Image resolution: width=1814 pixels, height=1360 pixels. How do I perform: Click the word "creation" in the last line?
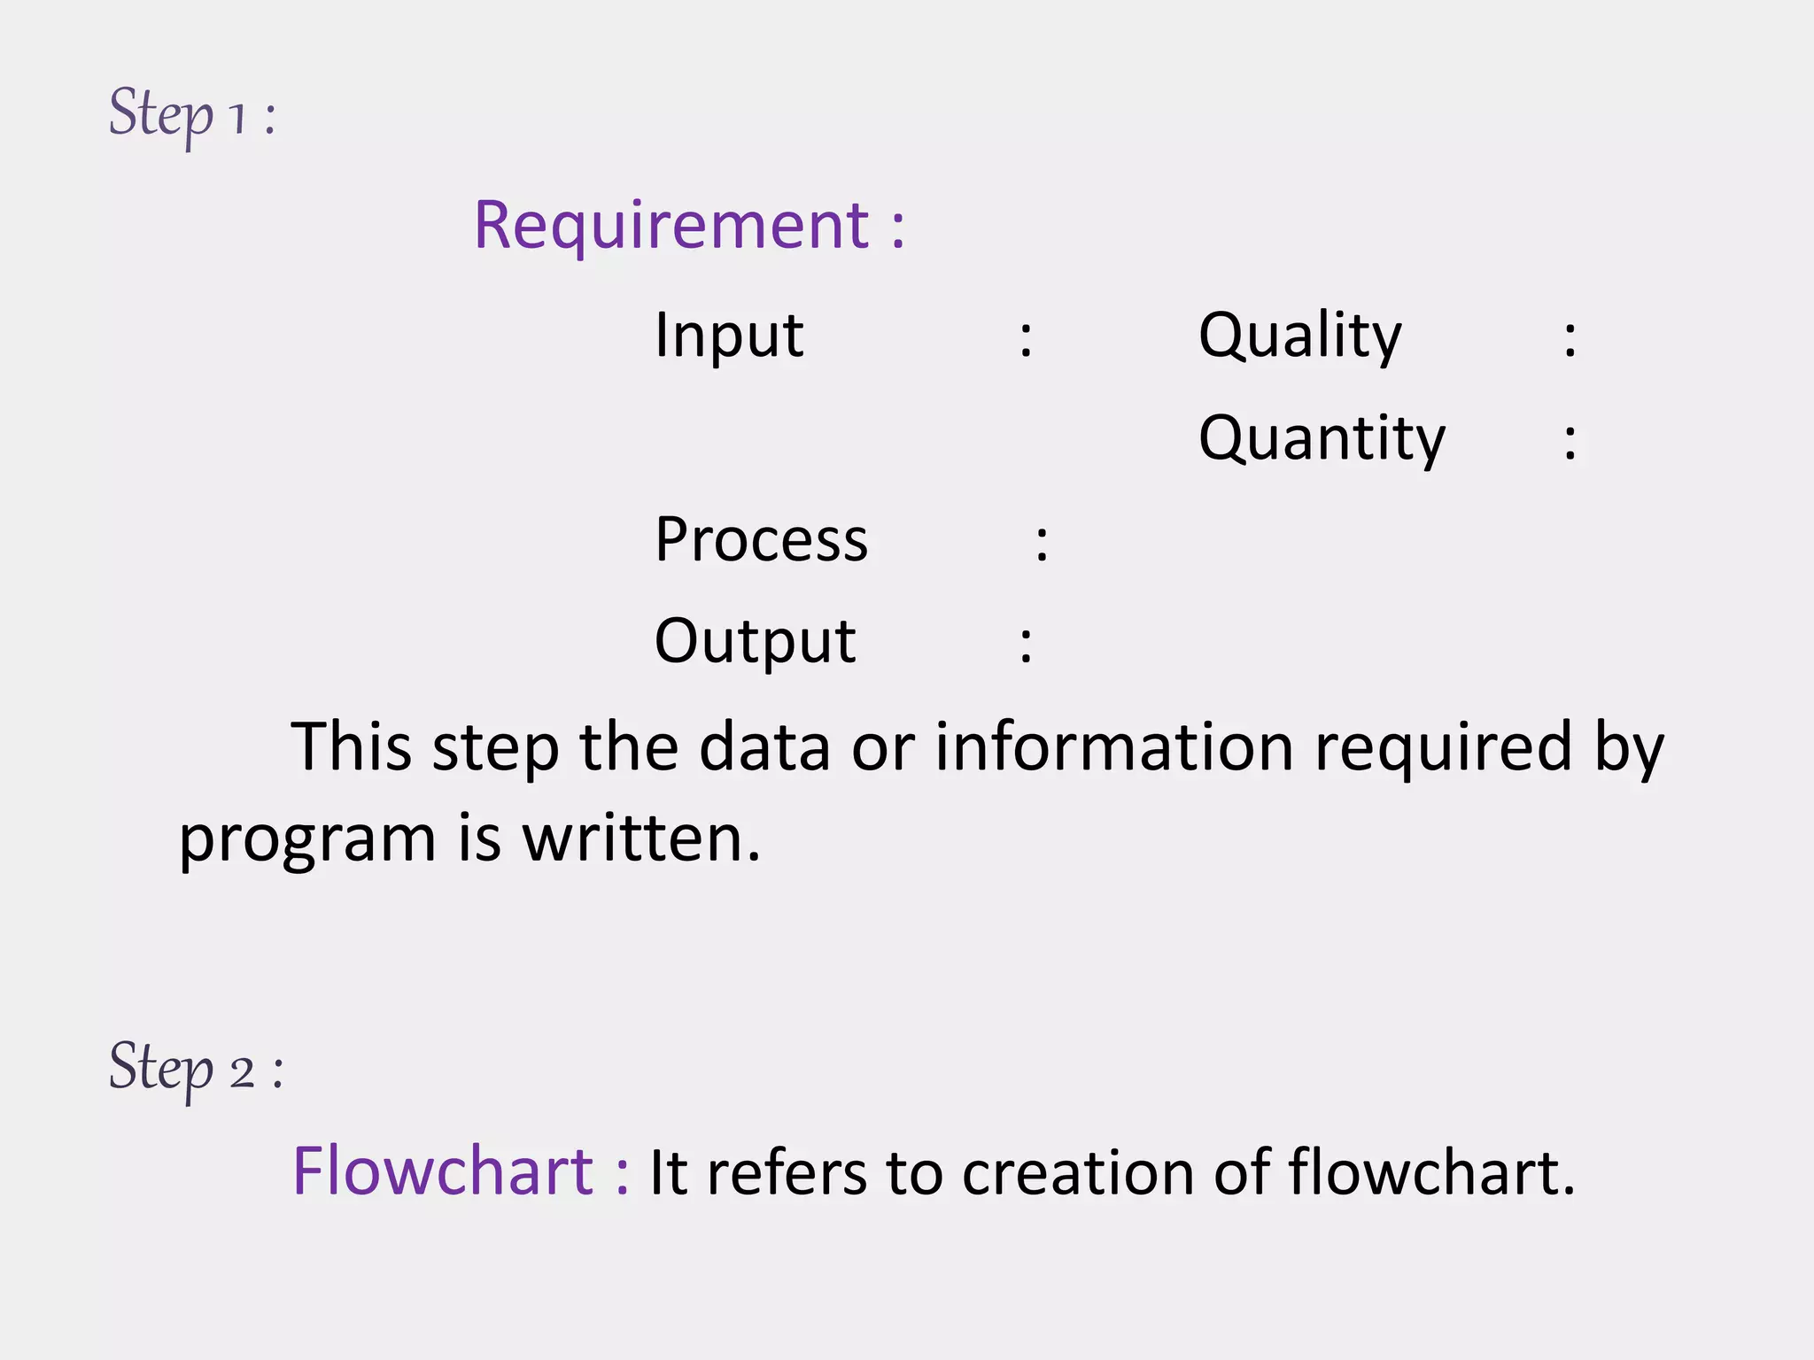coord(1077,1173)
